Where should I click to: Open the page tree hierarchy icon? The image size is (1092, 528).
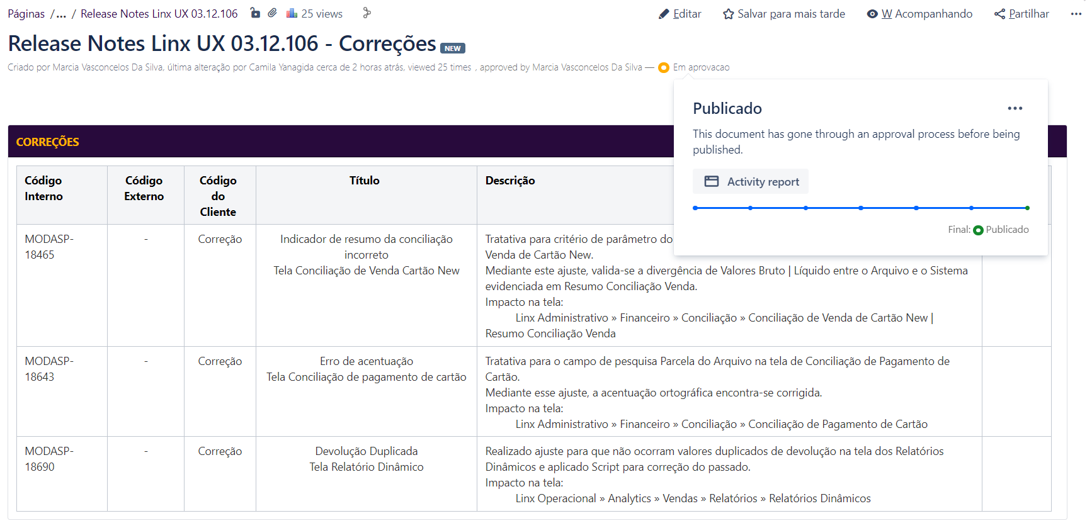(x=367, y=13)
